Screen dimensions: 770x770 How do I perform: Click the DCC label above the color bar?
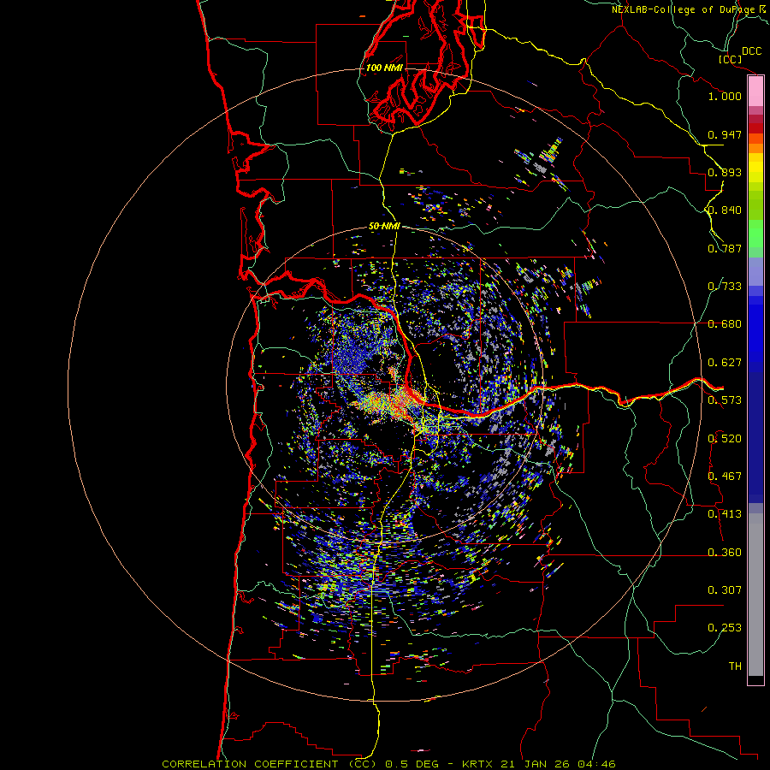point(751,51)
